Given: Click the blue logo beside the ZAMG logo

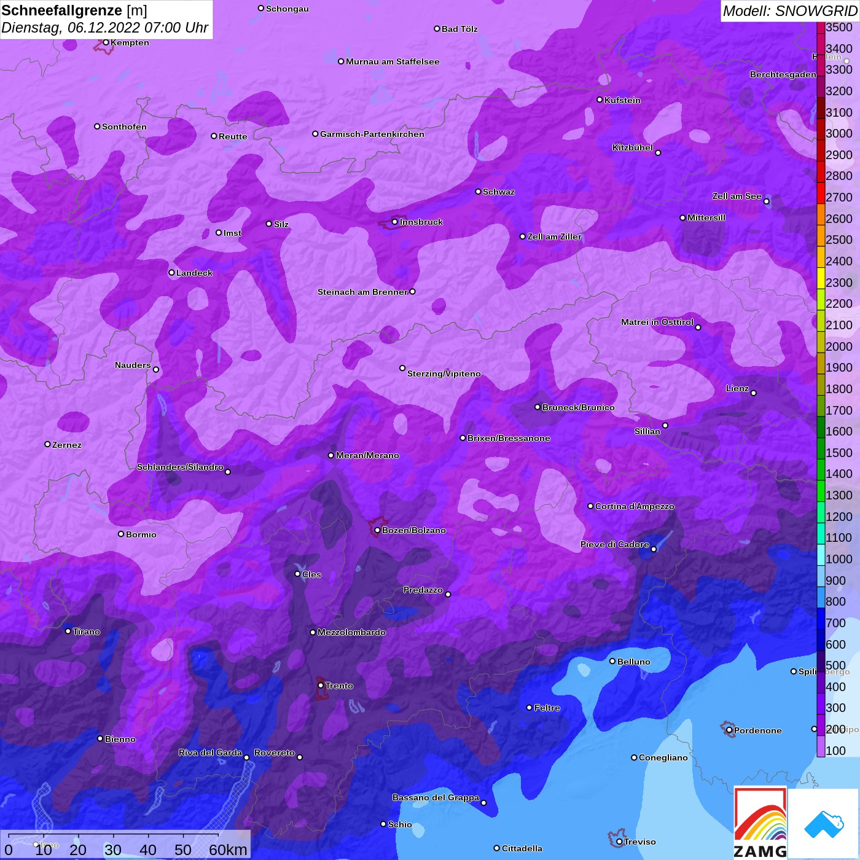Looking at the screenshot, I should [824, 824].
